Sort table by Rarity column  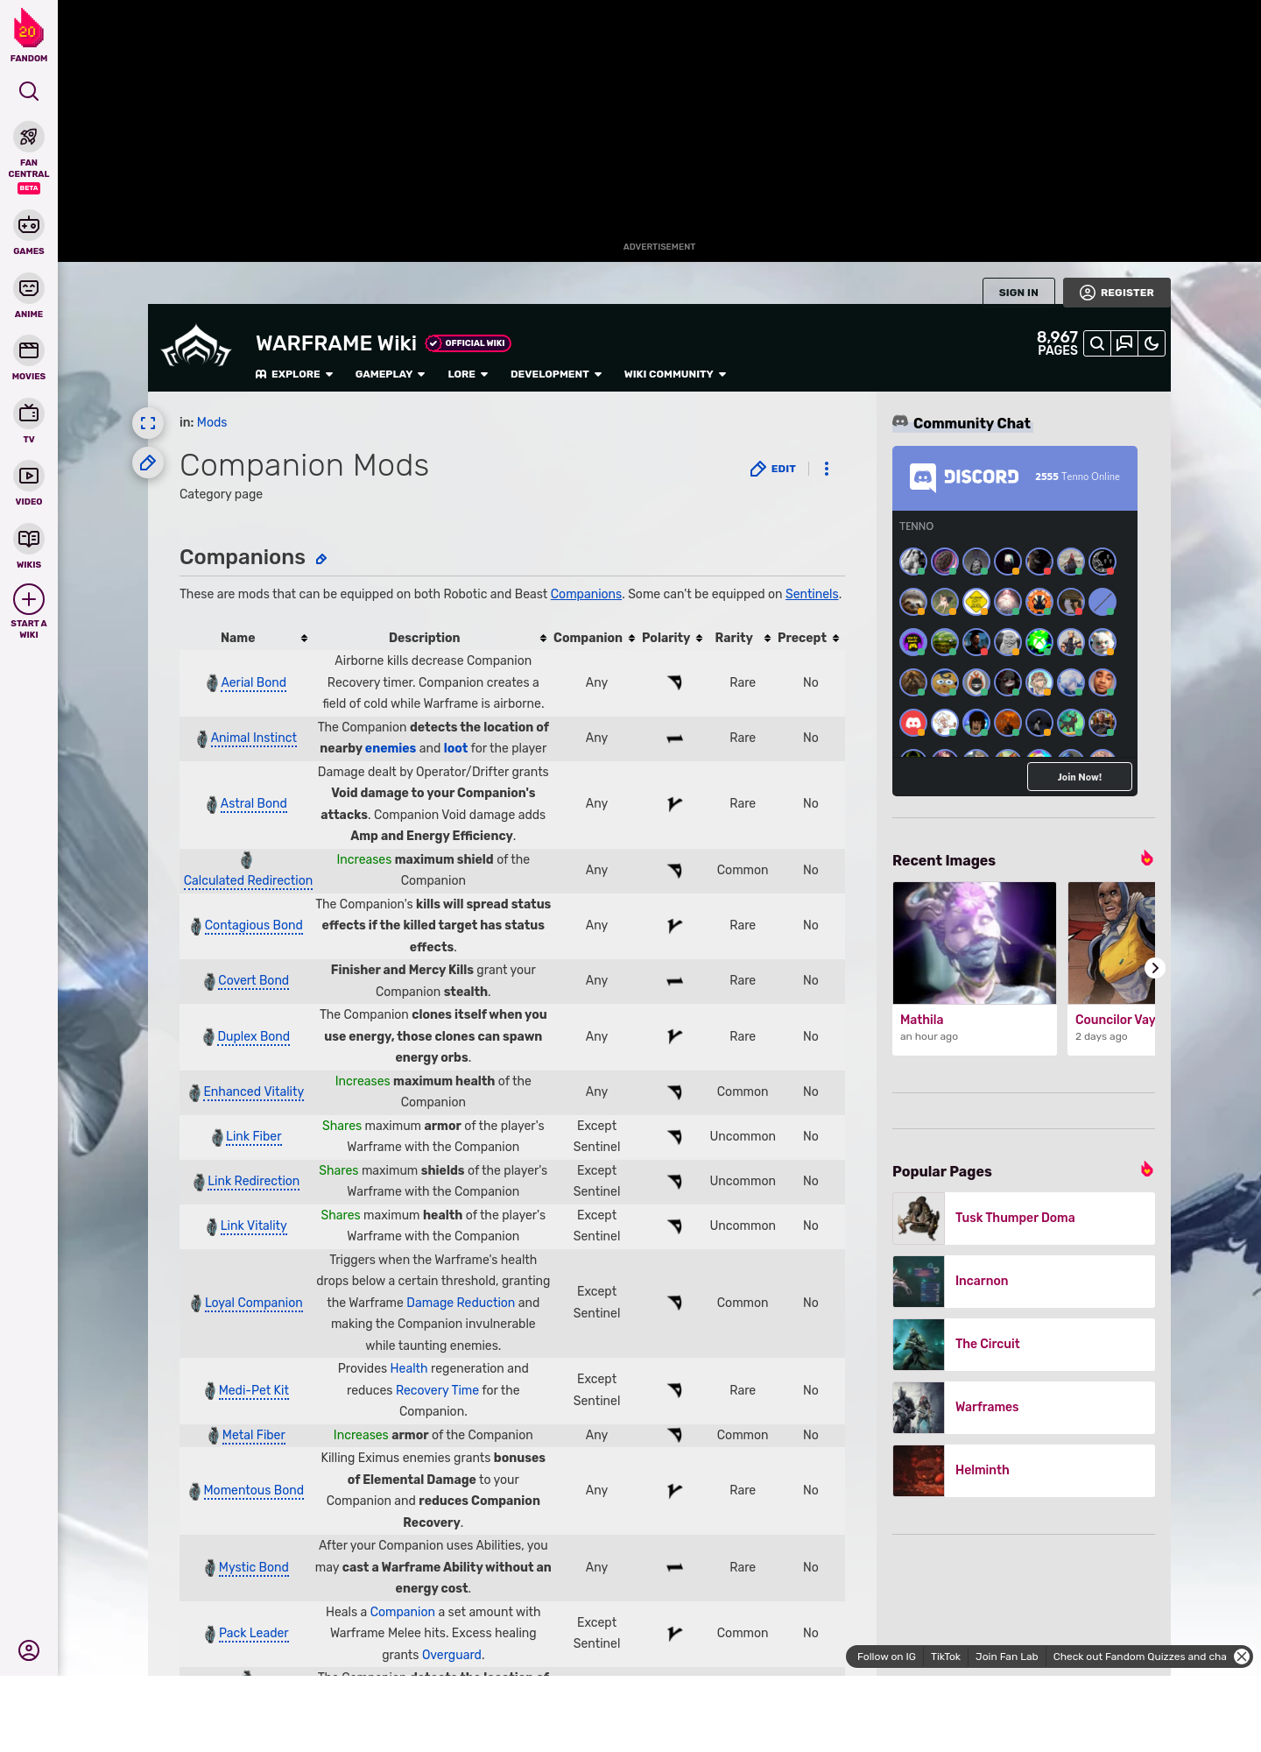(767, 639)
